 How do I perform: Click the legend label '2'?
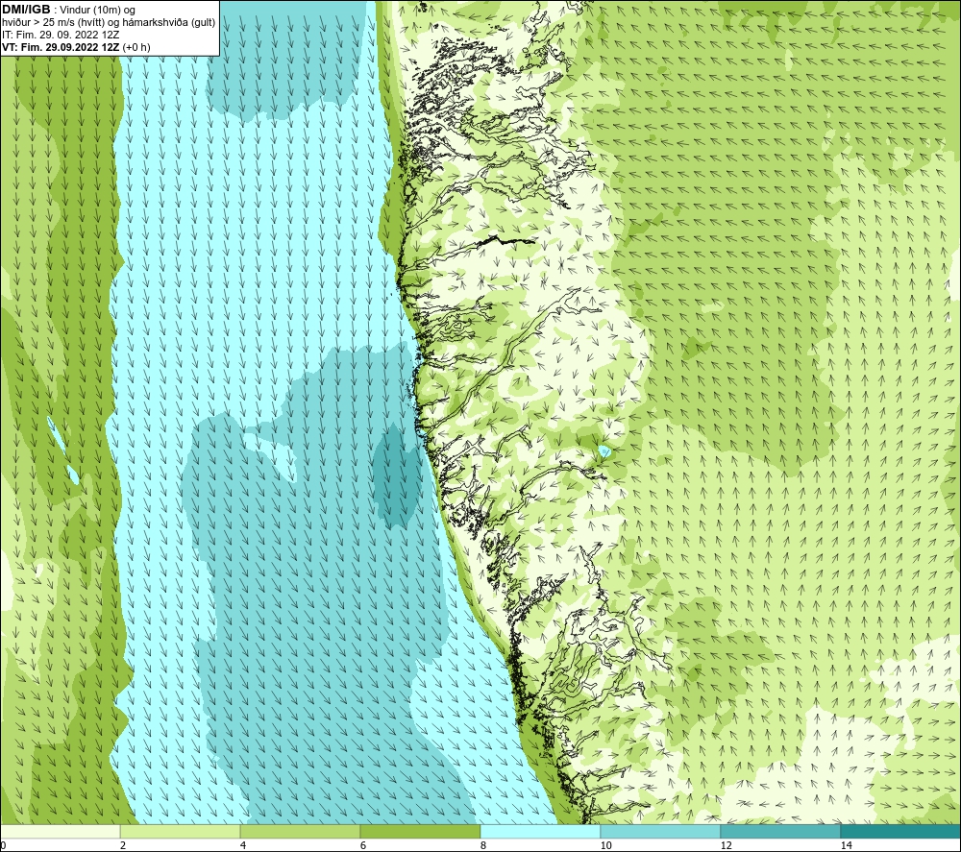[123, 845]
